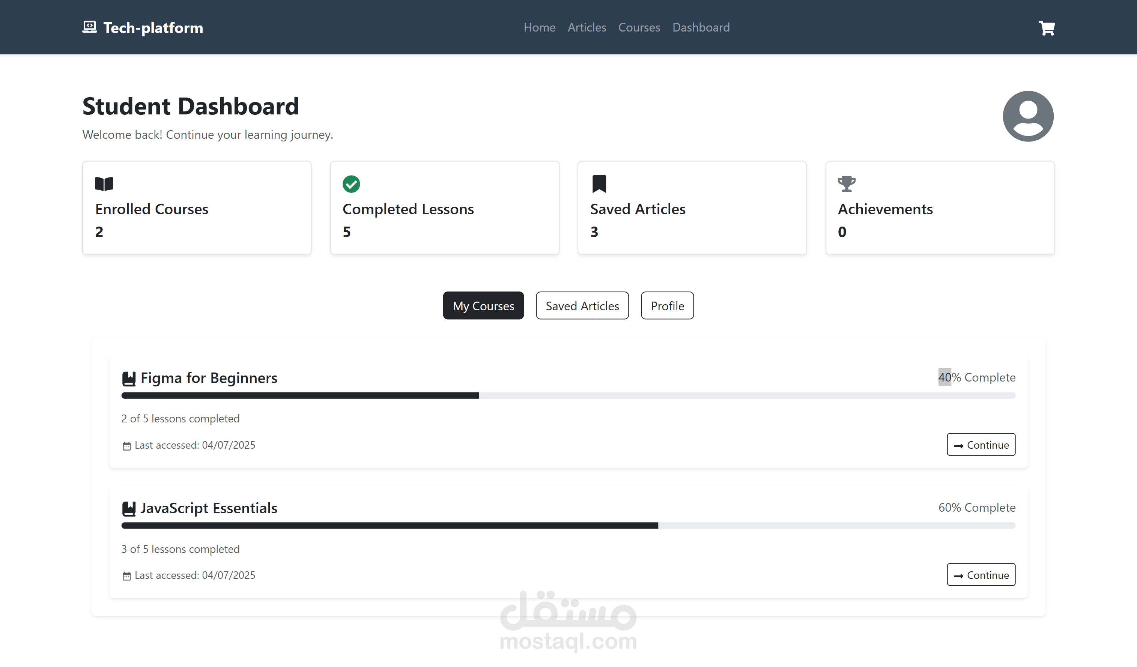Screen dimensions: 1137x667
Task: Click the Achievements stat card
Action: (x=939, y=208)
